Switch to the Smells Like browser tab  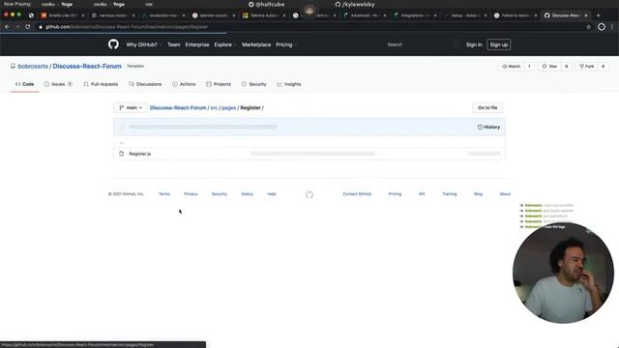coord(63,15)
